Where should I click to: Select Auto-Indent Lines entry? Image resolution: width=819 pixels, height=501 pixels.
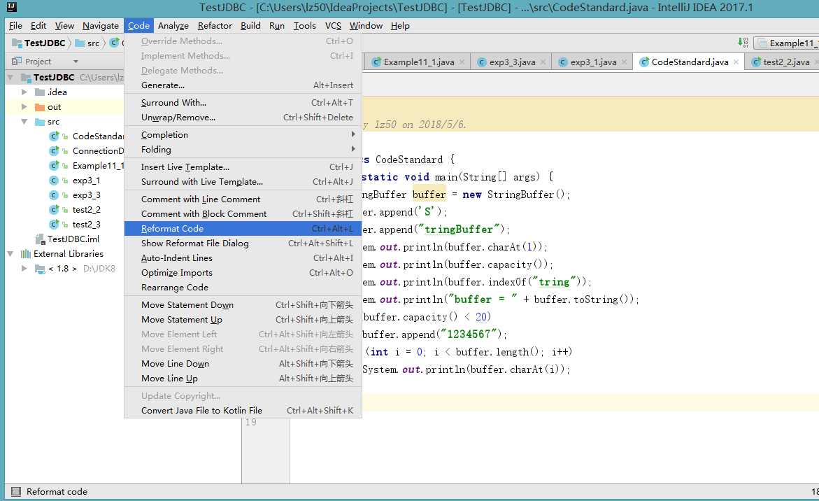pos(243,258)
